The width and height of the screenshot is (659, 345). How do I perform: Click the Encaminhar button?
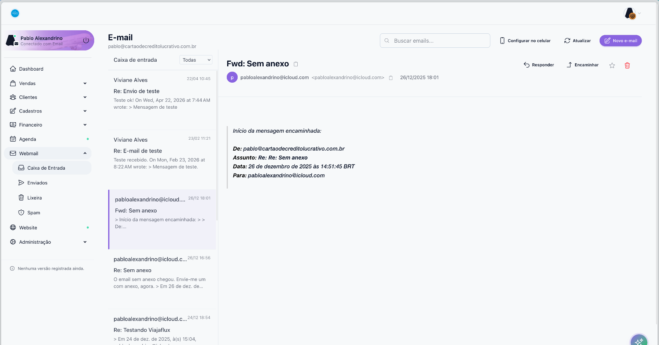583,65
